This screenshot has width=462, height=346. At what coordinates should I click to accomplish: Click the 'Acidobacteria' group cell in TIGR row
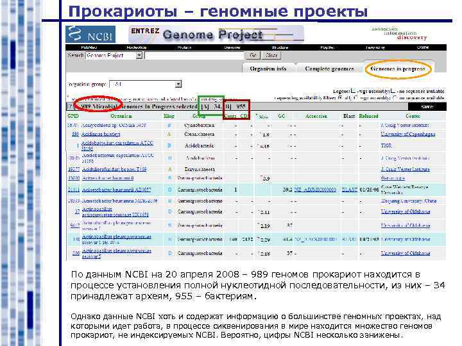coord(200,145)
